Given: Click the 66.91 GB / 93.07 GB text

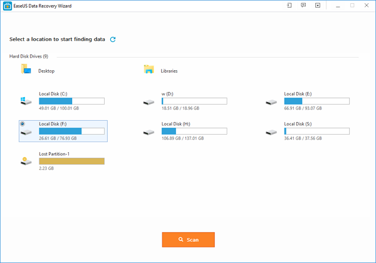Looking at the screenshot, I should 303,108.
